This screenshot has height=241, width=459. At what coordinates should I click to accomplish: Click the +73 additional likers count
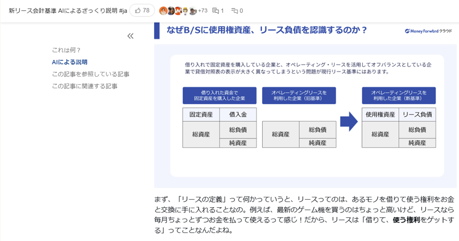[202, 10]
